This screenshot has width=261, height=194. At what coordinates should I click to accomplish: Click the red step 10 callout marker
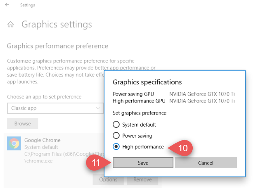(x=181, y=148)
